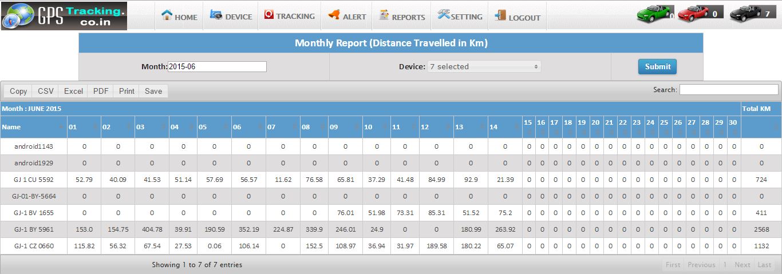The image size is (782, 274).
Task: Sort by day 09 column header
Action: 345,127
